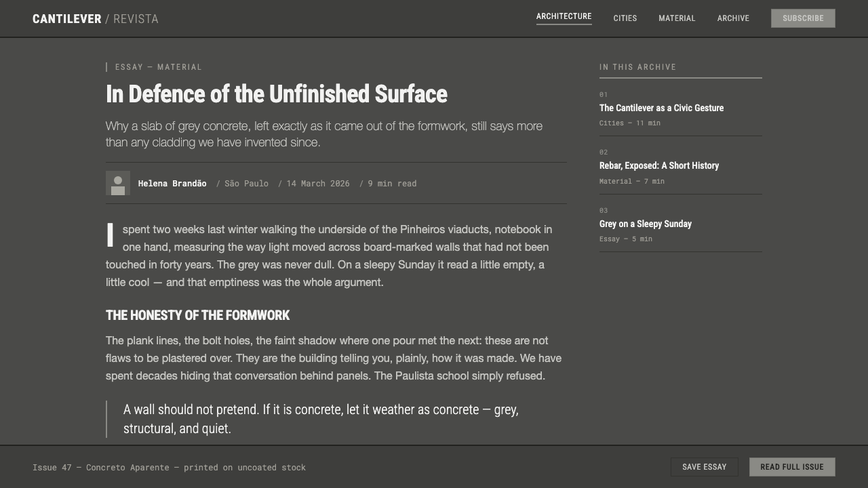Select the Architecture nav item
This screenshot has width=868, height=488.
564,17
